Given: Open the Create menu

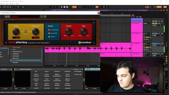Looking at the screenshot, I should tap(2, 4).
